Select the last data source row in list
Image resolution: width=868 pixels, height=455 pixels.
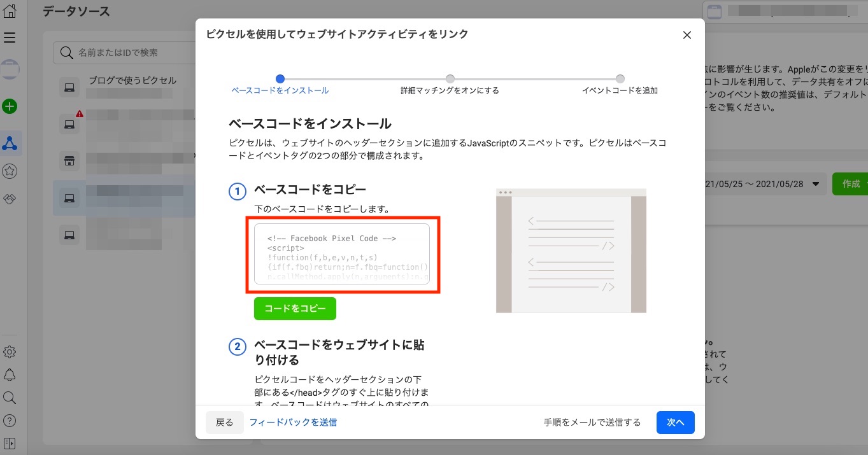coord(124,235)
